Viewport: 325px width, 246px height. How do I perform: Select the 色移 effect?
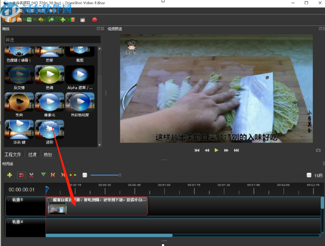(50, 55)
